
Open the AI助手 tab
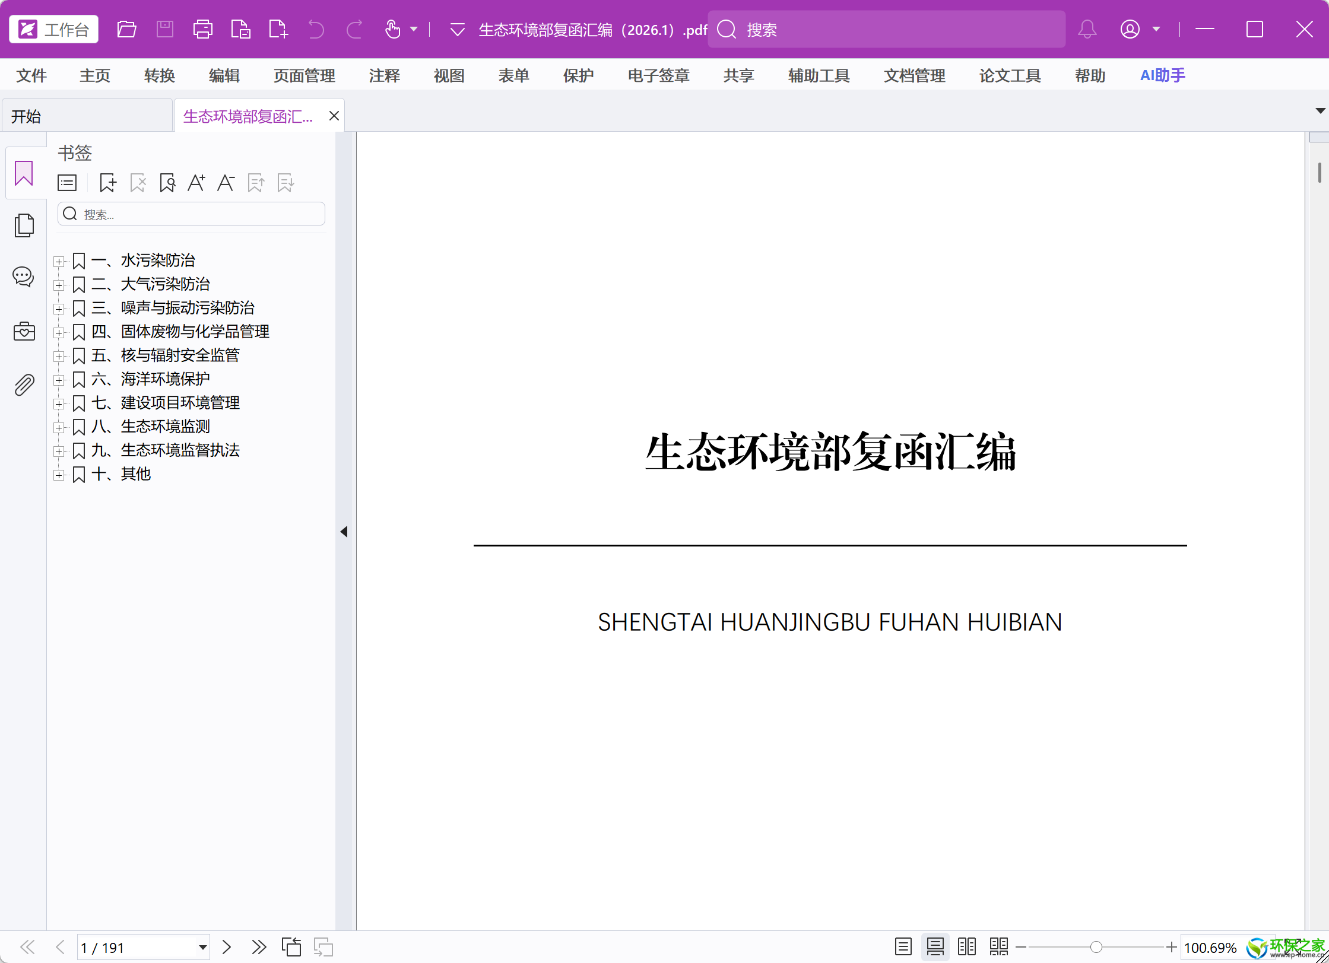click(x=1162, y=75)
